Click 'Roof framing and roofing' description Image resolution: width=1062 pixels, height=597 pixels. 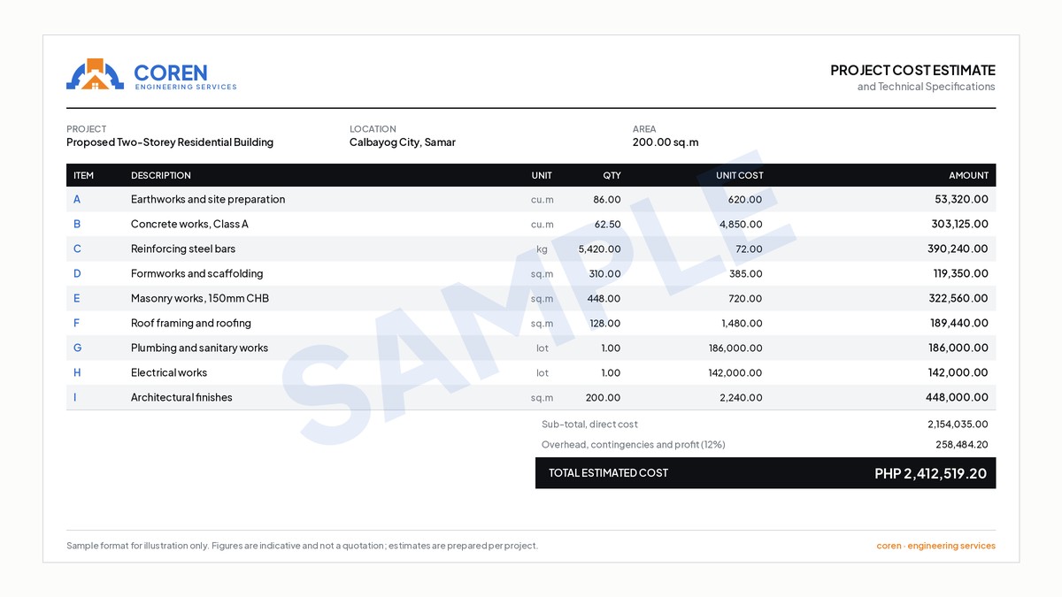pos(191,324)
